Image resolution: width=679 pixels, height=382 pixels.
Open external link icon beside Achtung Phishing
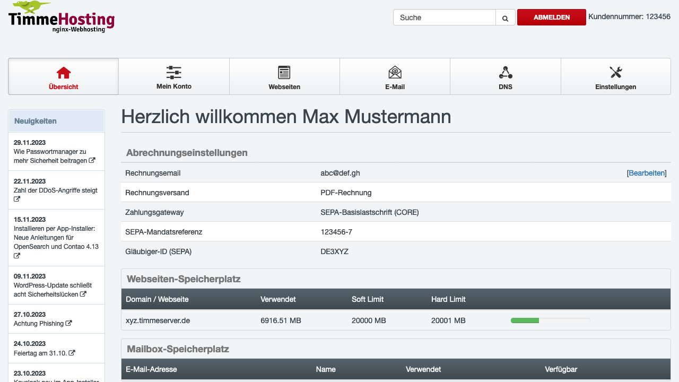point(69,323)
